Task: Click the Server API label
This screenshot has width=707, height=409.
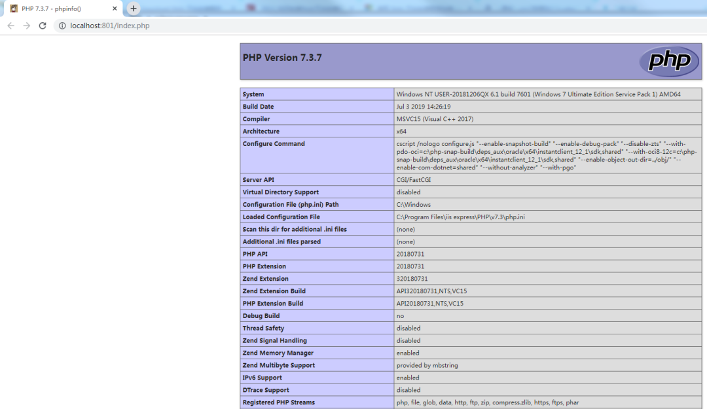Action: tap(259, 179)
